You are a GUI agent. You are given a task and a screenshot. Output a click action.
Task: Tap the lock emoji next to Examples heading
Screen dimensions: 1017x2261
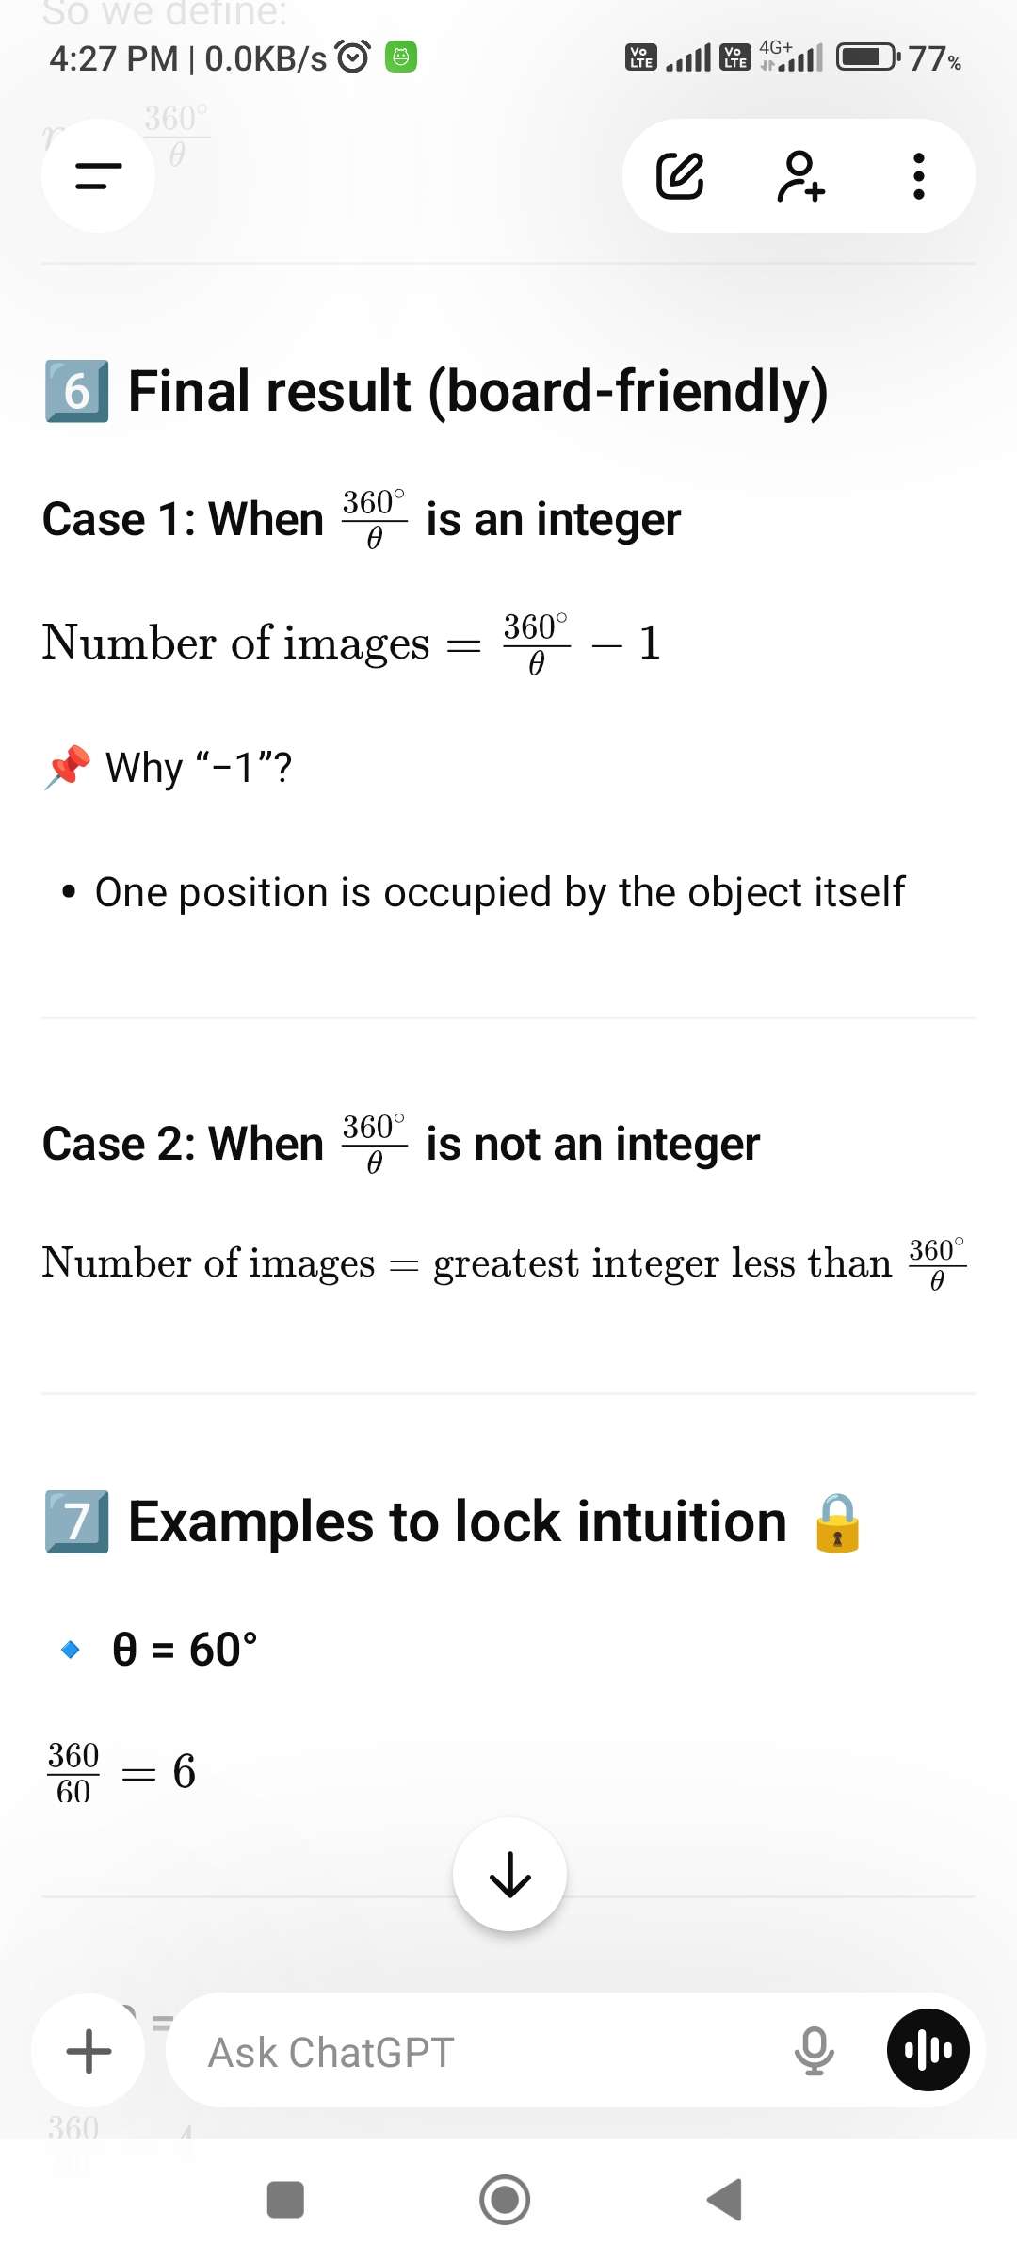pos(836,1521)
